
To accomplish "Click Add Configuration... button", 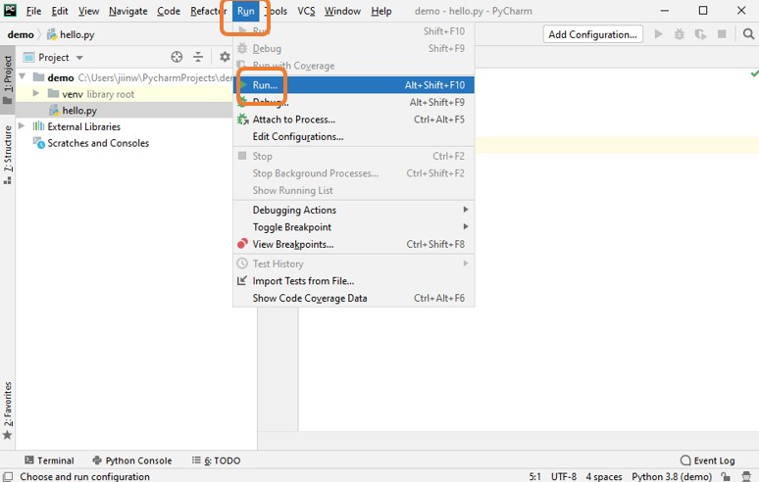I will point(592,34).
